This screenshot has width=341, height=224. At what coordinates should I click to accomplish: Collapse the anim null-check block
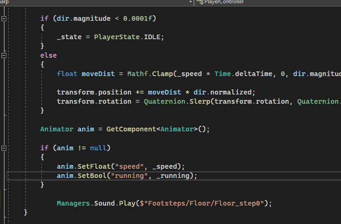(4, 148)
